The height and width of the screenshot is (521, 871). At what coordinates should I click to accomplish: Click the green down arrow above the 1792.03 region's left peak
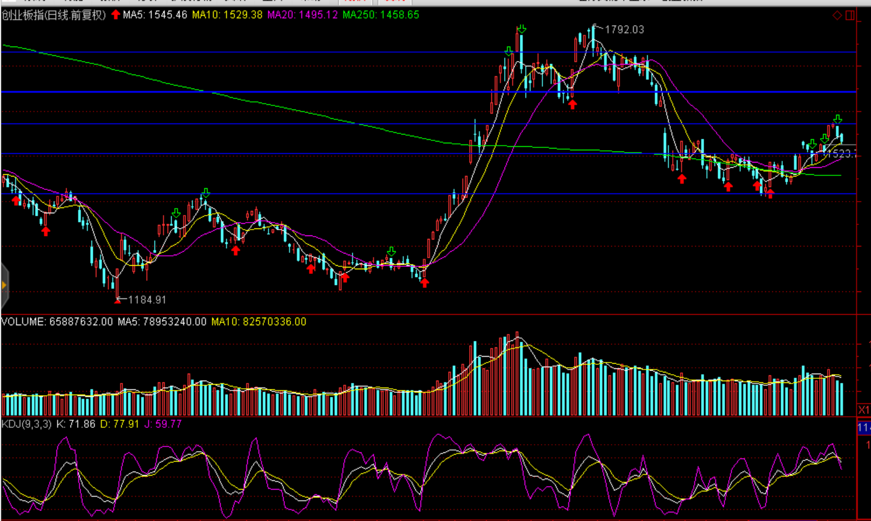(x=521, y=29)
